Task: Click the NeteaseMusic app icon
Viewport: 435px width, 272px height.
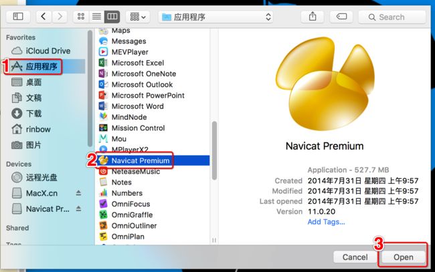Action: [103, 171]
